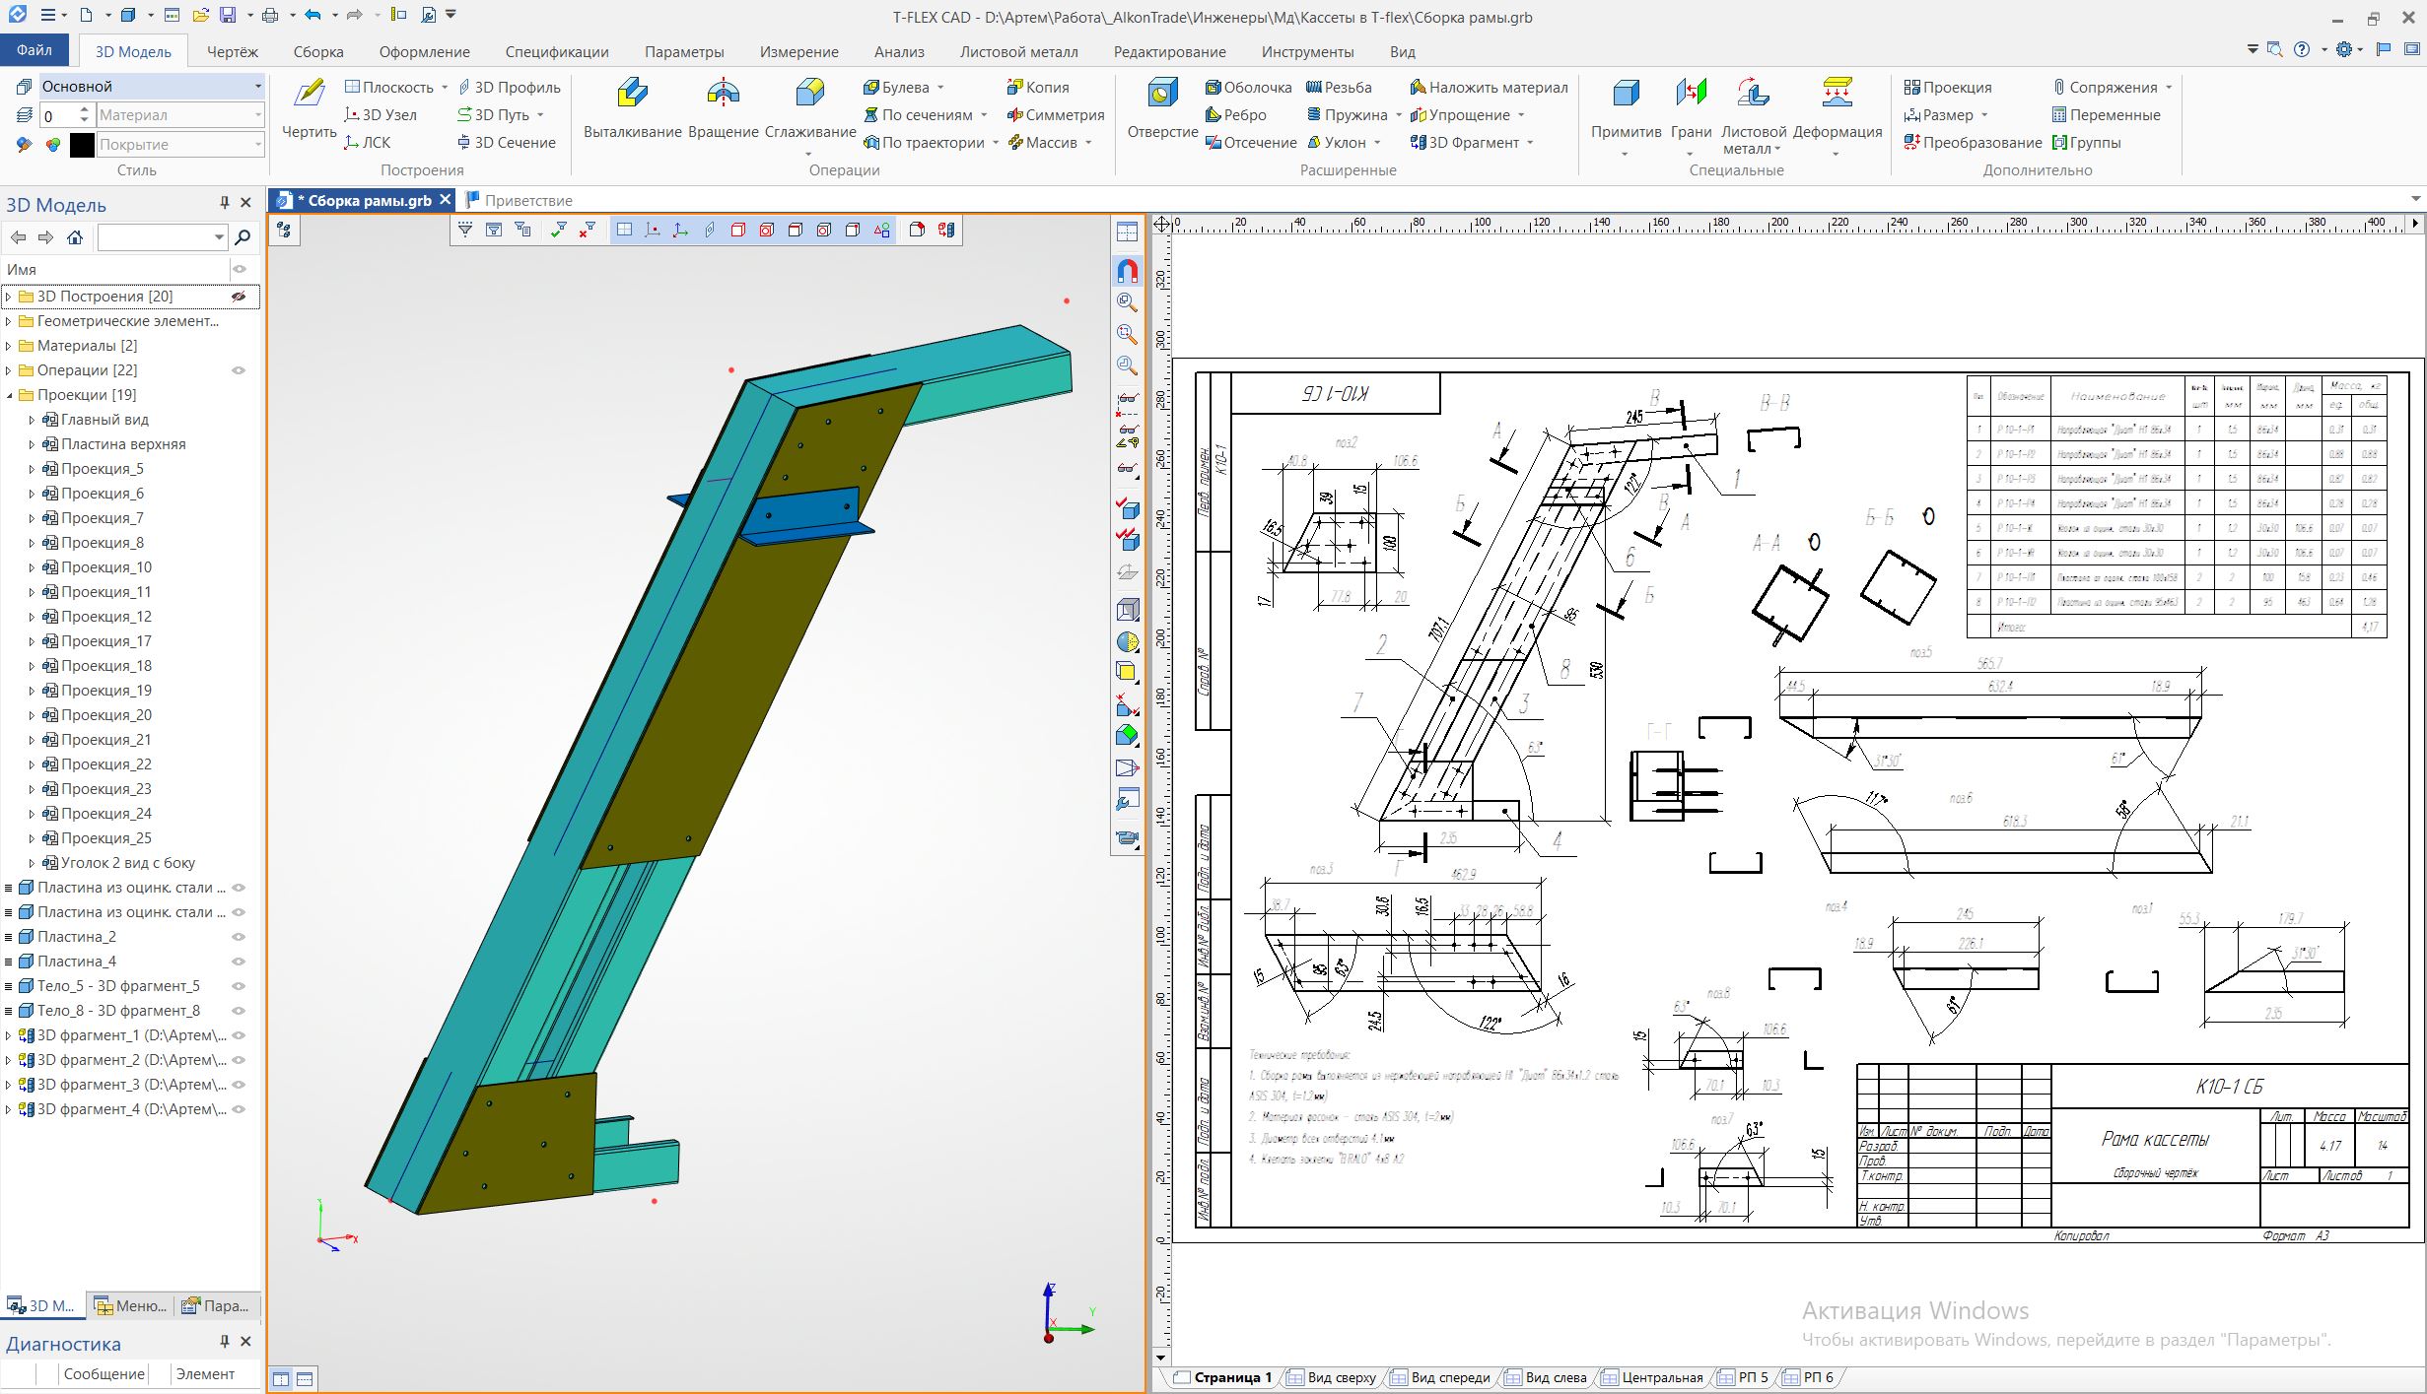Apply Наложить материал tool
The image size is (2427, 1394).
point(1489,88)
